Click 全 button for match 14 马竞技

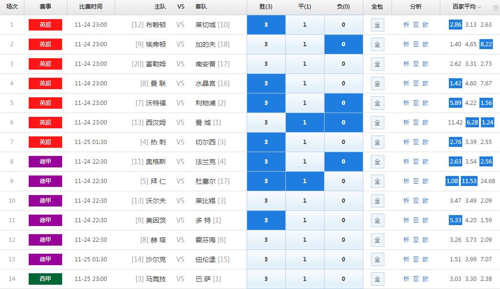pyautogui.click(x=377, y=279)
